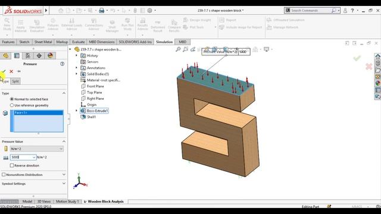Click the Report button
381x214 pixels.
point(227,20)
